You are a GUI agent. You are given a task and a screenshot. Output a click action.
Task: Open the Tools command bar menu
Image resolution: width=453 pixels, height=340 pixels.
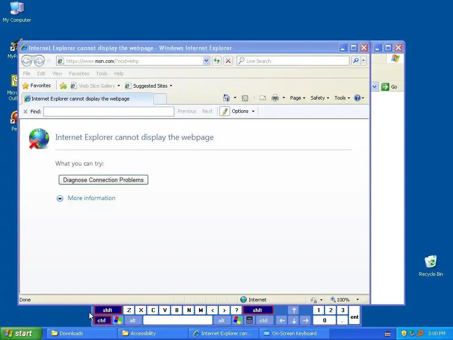point(342,98)
